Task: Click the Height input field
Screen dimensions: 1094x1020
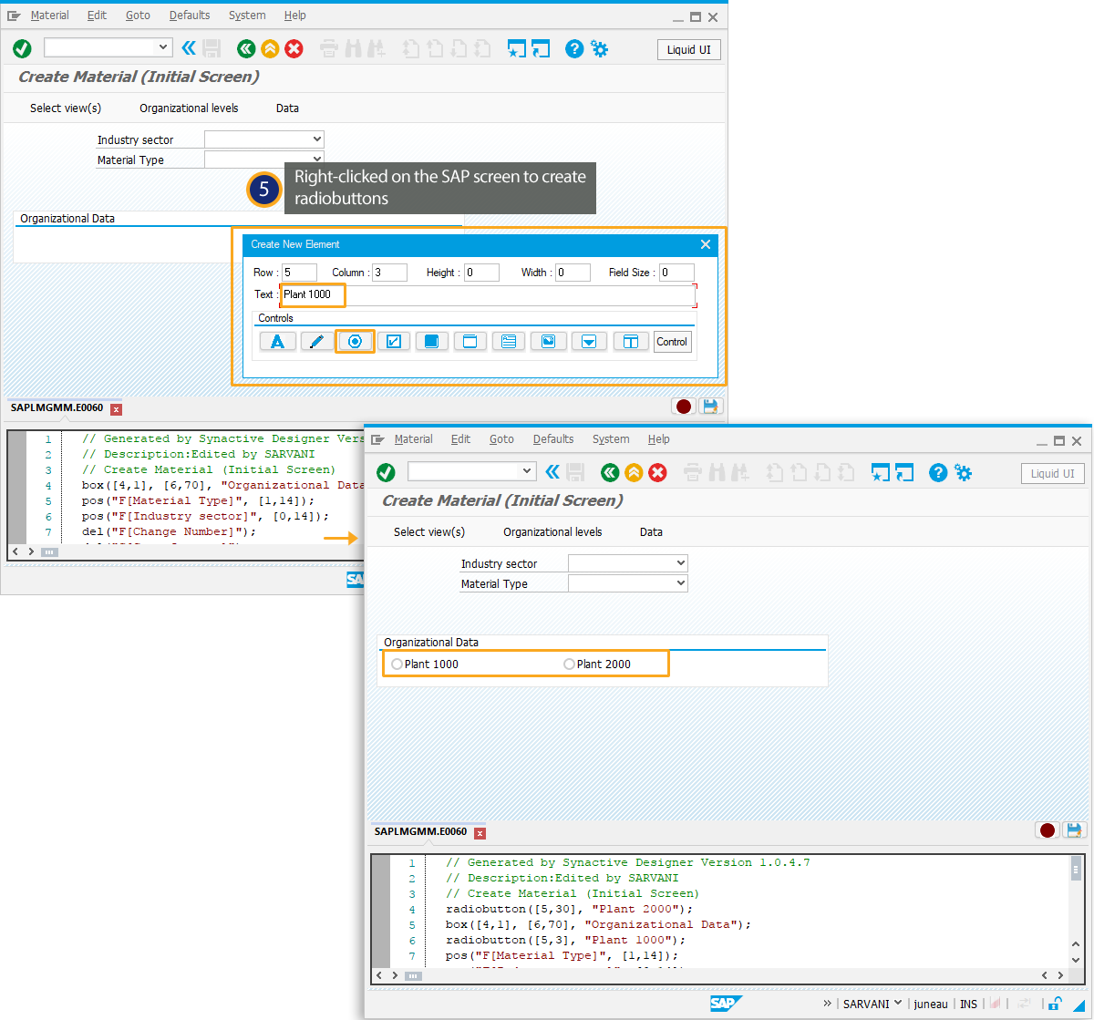Action: (x=482, y=273)
